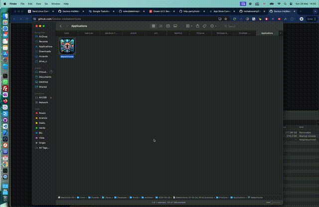Open Documents in Finder sidebar
This screenshot has width=319, height=207.
click(x=43, y=77)
